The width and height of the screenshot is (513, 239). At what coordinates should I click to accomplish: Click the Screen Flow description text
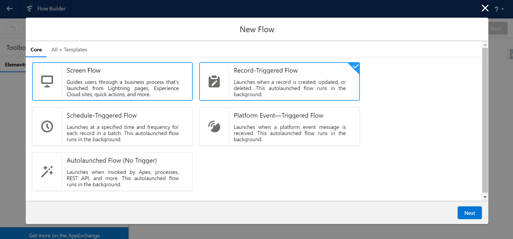pos(123,88)
